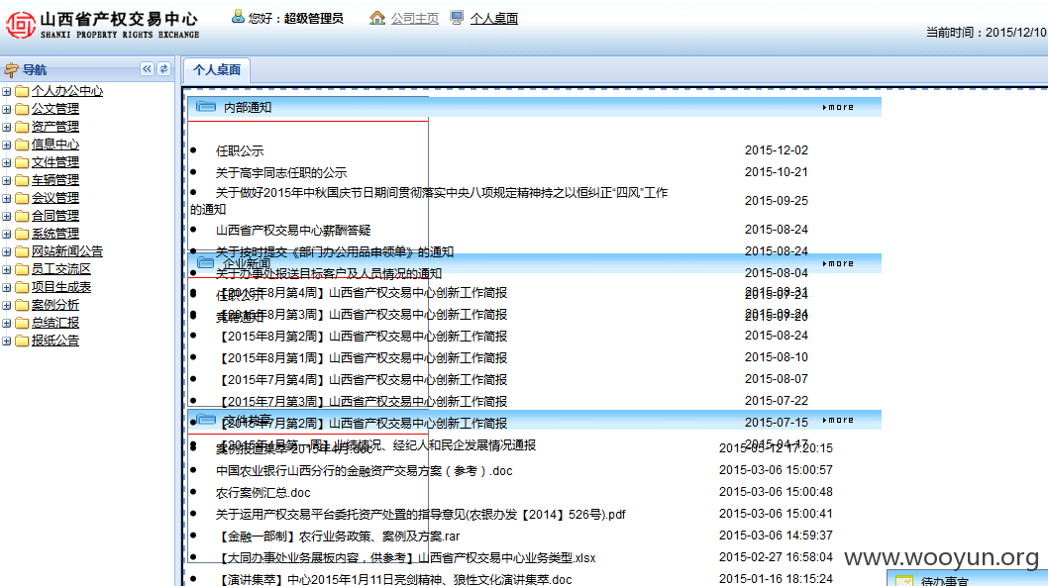
Task: Expand the 会议管理 tree node
Action: 7,198
